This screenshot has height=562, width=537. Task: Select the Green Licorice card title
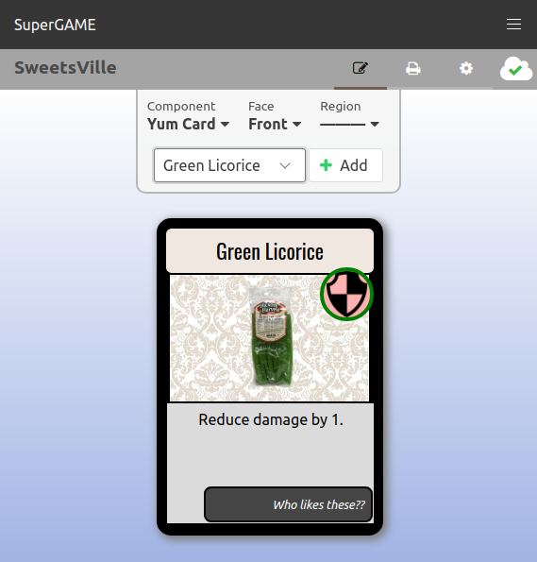point(270,251)
